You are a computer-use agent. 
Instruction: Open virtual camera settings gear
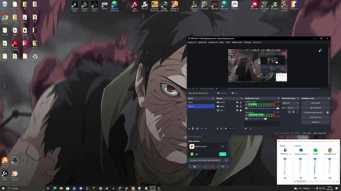point(328,112)
